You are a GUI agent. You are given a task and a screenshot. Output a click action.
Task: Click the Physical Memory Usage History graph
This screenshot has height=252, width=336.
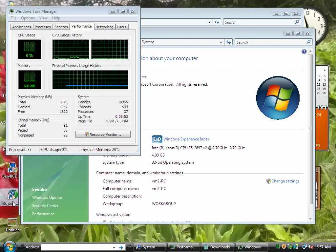click(x=90, y=80)
